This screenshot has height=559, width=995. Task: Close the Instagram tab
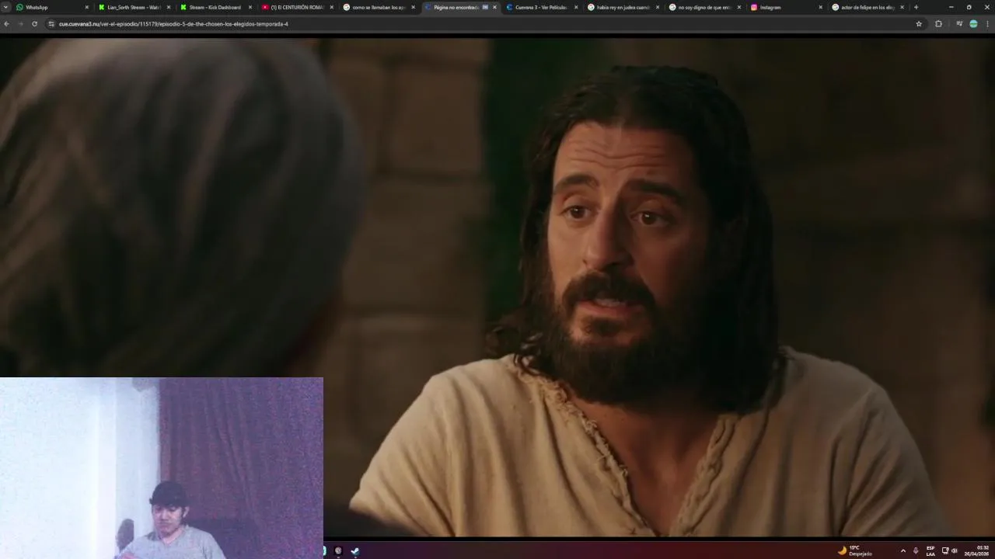(x=820, y=7)
